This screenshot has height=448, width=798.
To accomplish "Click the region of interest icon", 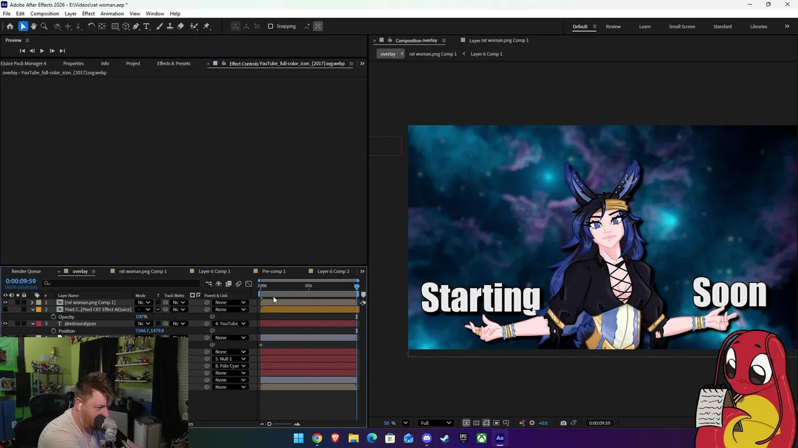I will [x=496, y=423].
